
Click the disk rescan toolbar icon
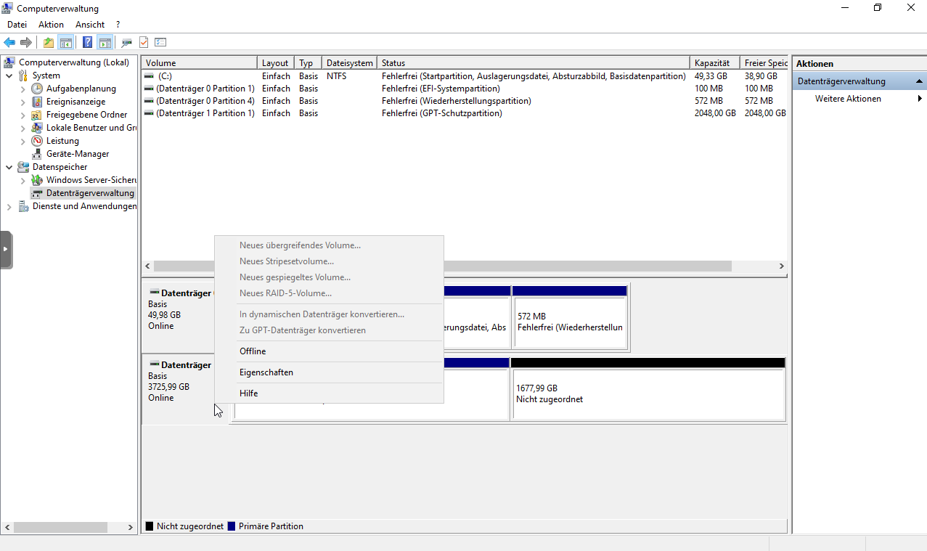coord(127,42)
